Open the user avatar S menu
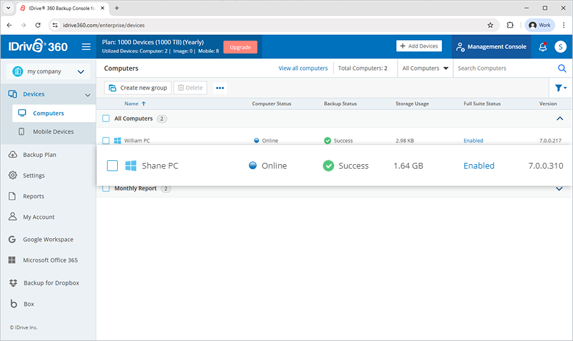The height and width of the screenshot is (341, 573). point(560,46)
